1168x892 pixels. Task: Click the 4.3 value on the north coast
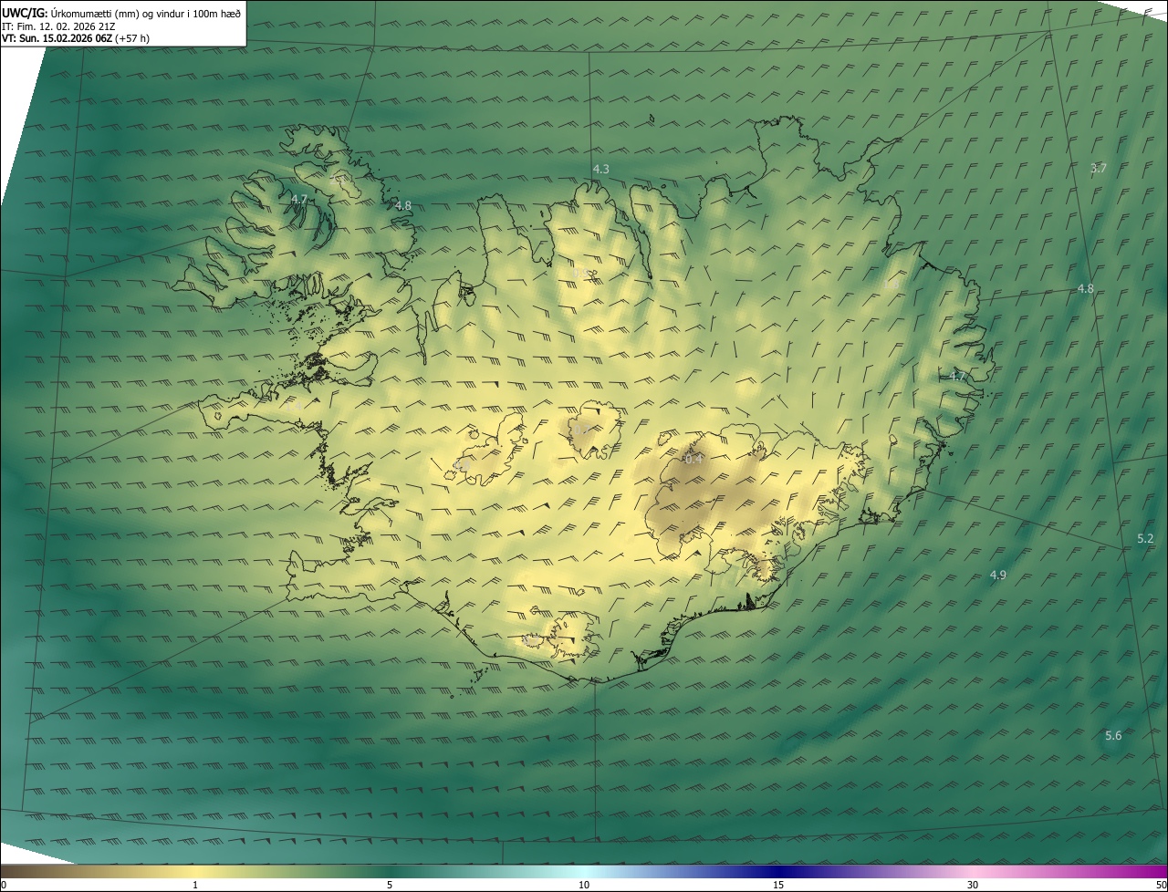coord(600,170)
